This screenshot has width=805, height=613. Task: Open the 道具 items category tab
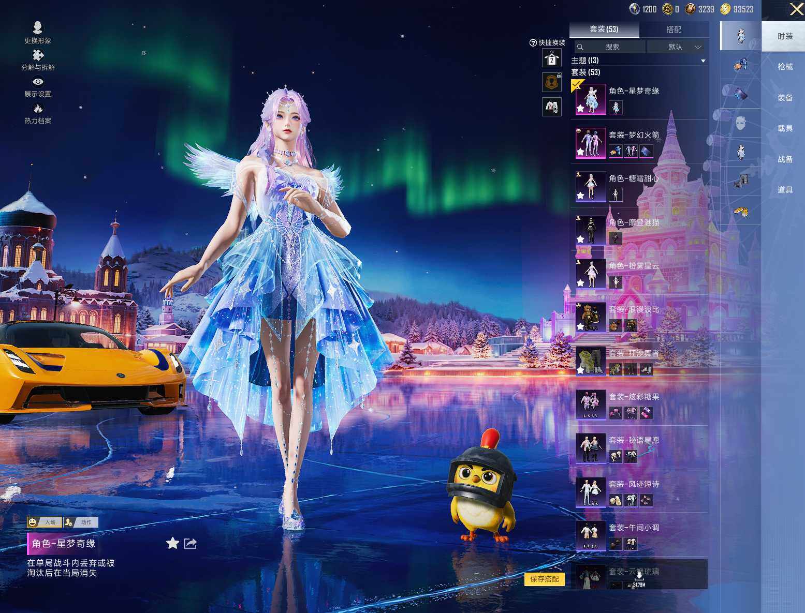784,190
